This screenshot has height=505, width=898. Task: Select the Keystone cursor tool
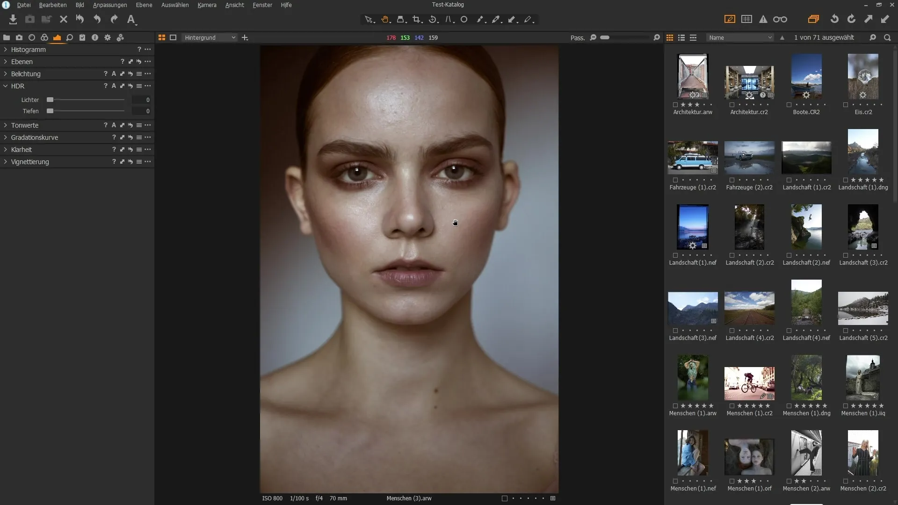click(449, 20)
